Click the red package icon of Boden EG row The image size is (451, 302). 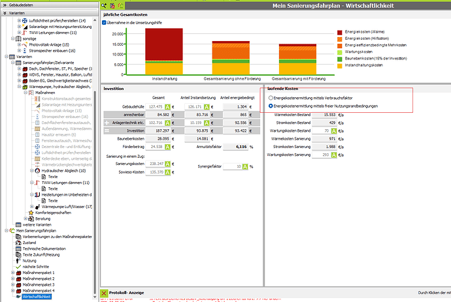(25, 81)
